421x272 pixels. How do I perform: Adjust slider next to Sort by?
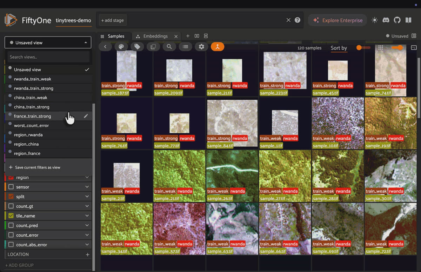363,47
